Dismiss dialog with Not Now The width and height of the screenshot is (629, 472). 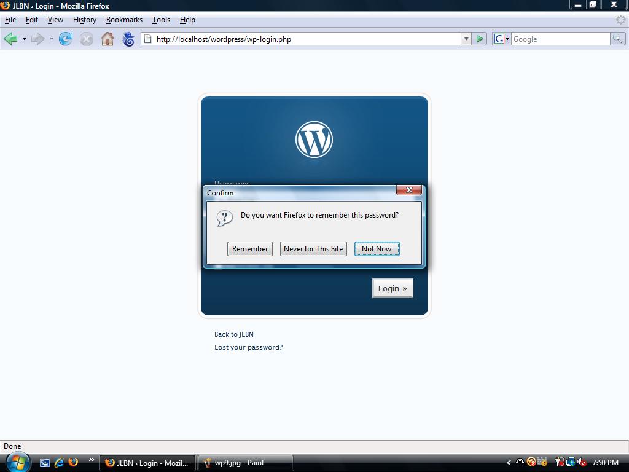point(377,249)
